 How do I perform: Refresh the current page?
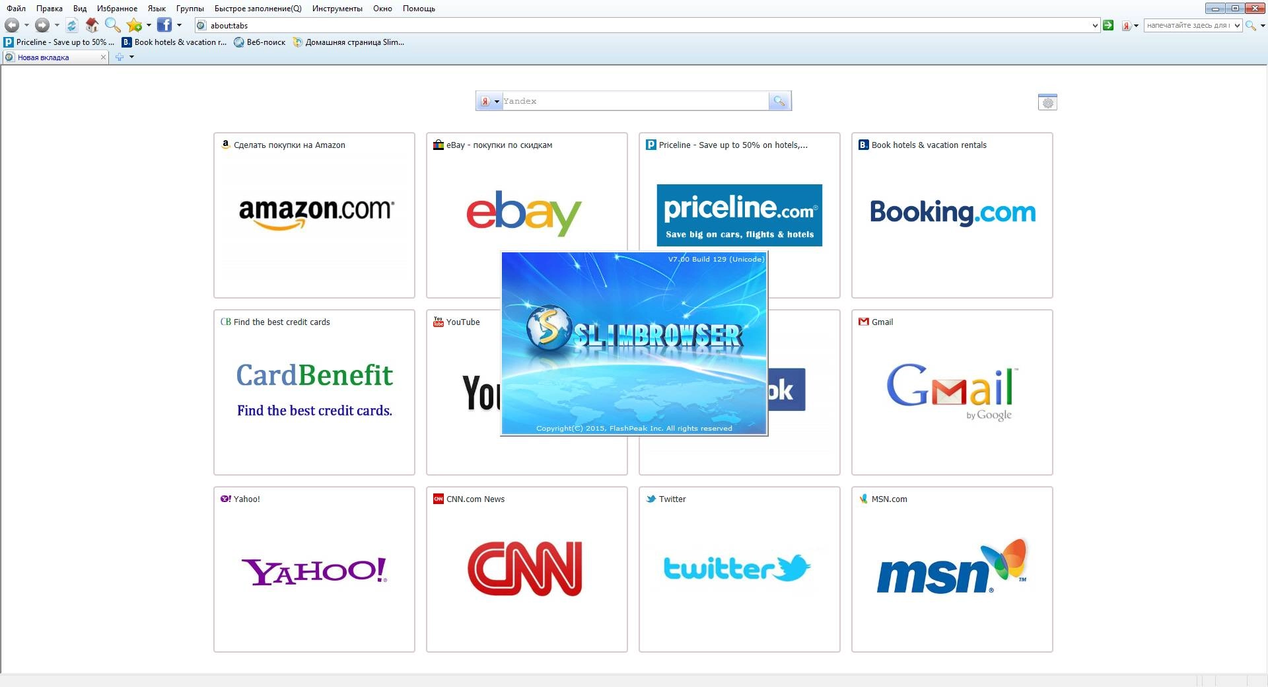tap(71, 25)
